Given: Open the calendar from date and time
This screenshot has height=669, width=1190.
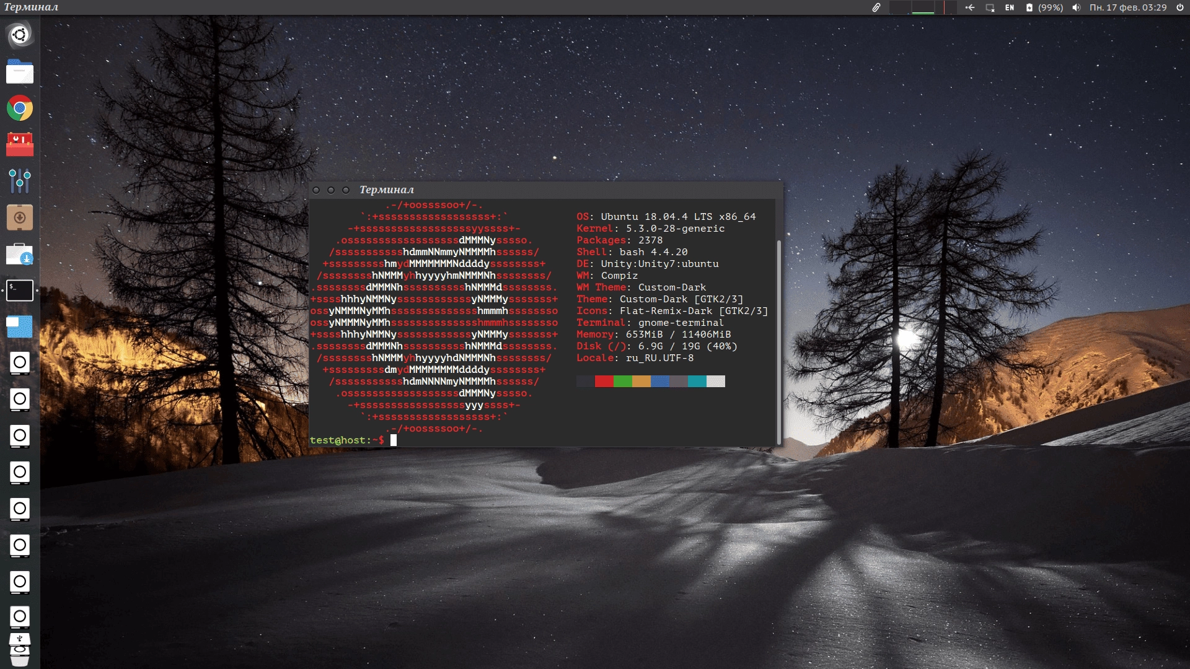Looking at the screenshot, I should point(1128,7).
